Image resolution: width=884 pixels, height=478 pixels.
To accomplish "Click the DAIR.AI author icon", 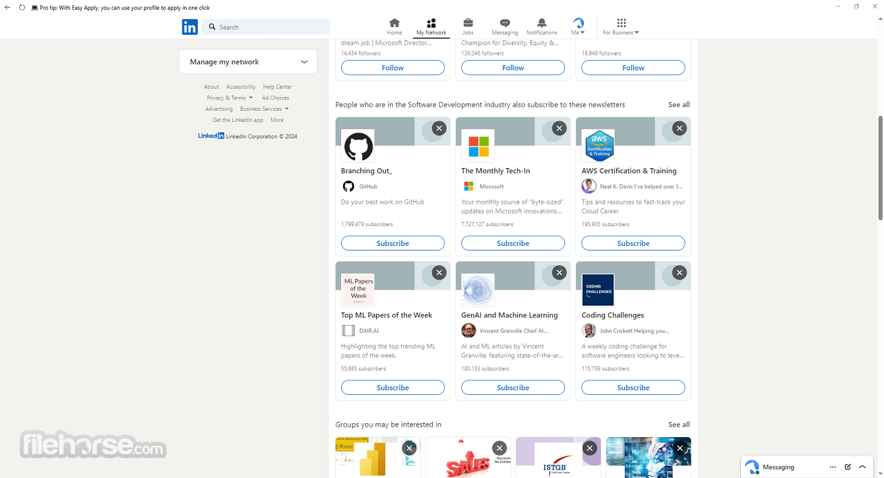I will click(x=348, y=331).
